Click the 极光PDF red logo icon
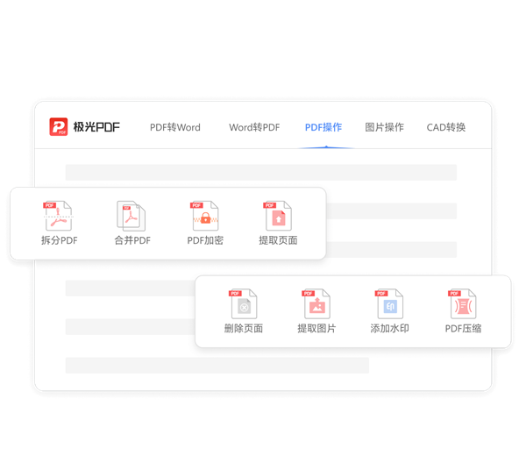 tap(59, 126)
